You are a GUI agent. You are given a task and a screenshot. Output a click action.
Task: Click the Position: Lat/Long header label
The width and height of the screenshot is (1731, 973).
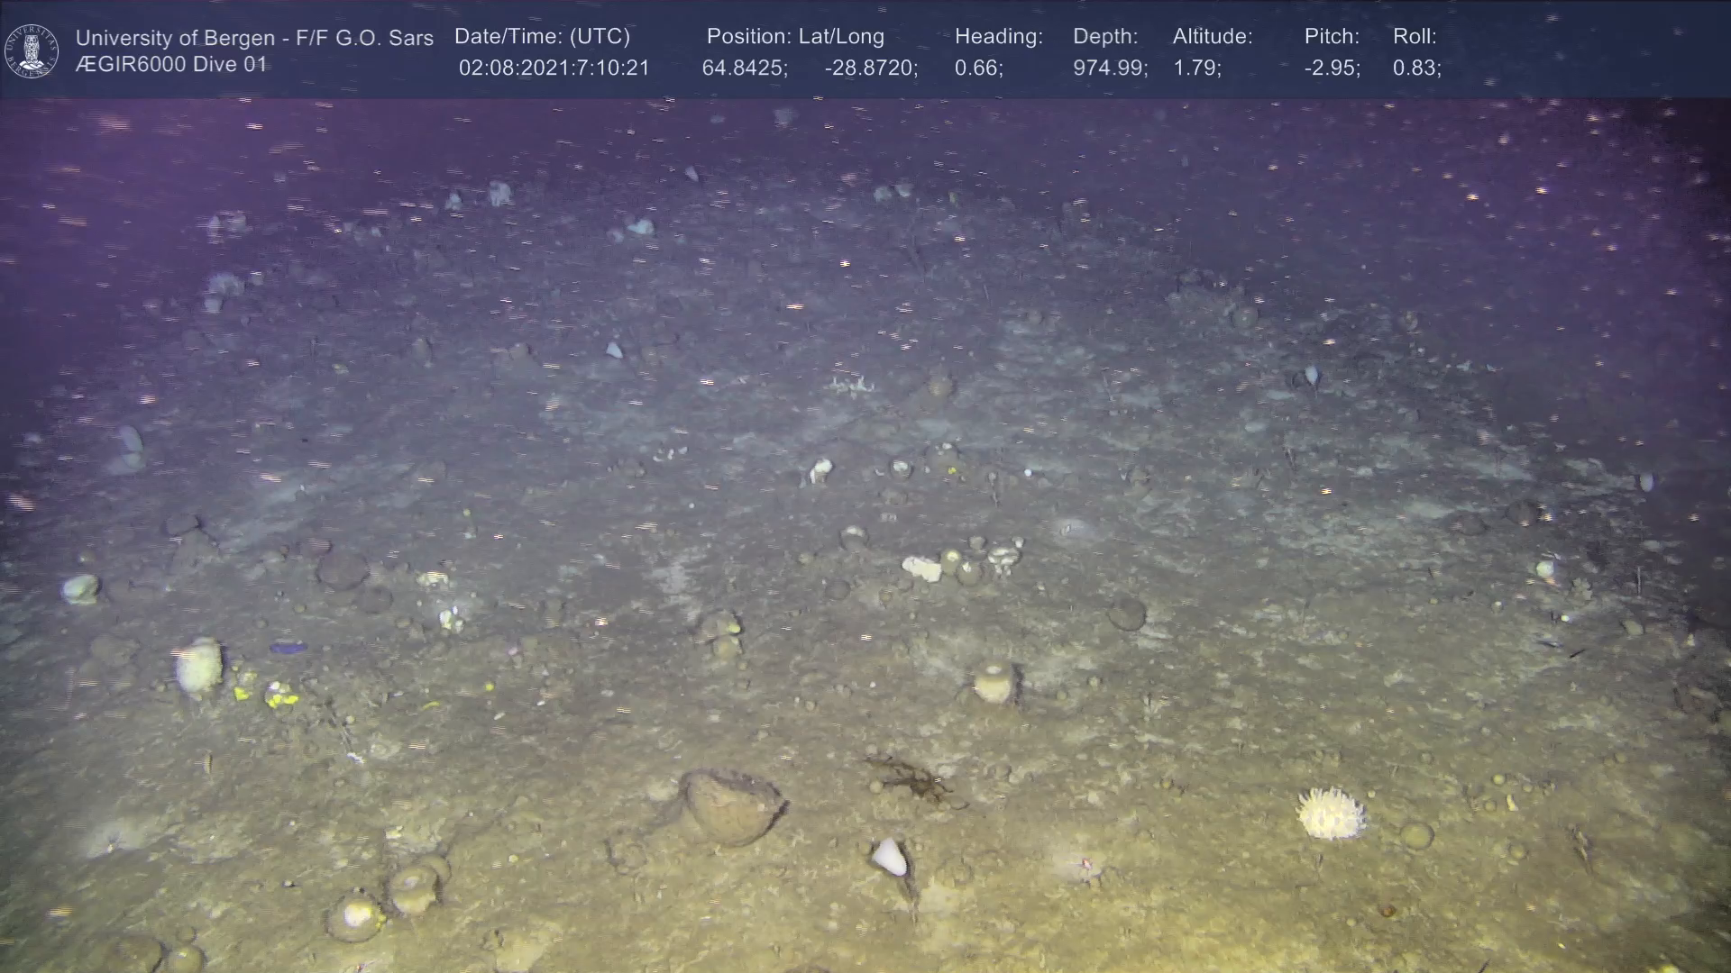click(794, 37)
